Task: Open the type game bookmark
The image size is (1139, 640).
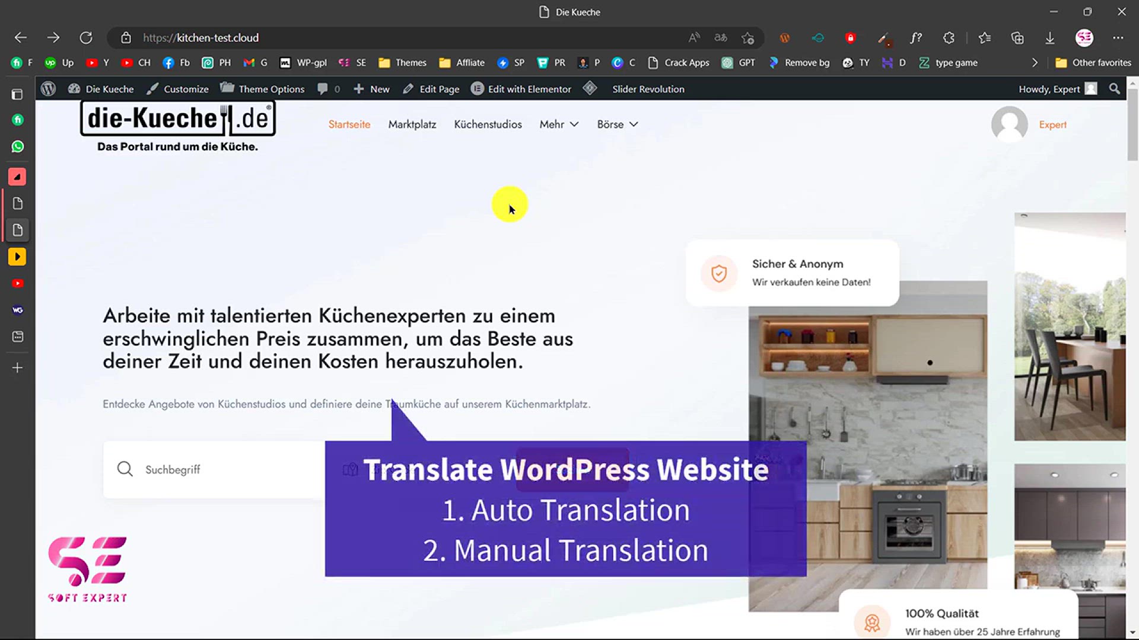Action: 948,63
